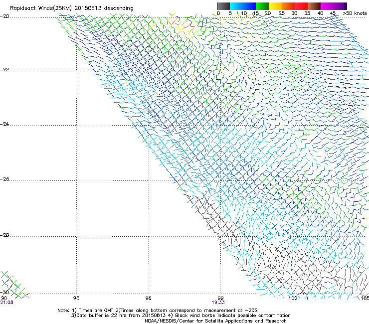Screen dimensions: 369x324
Task: Click the 102 longitude label
Action: pos(293,298)
